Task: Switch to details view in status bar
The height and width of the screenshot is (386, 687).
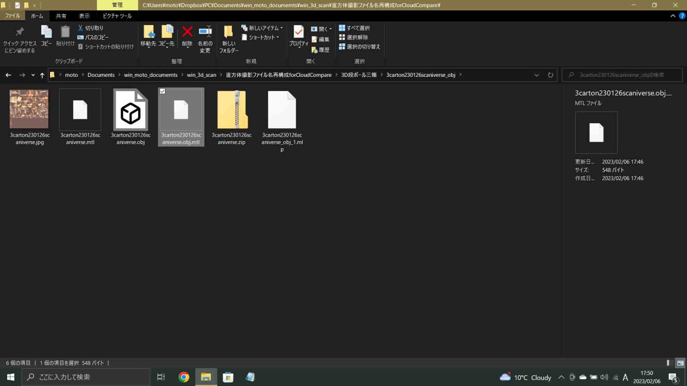Action: tap(670, 363)
